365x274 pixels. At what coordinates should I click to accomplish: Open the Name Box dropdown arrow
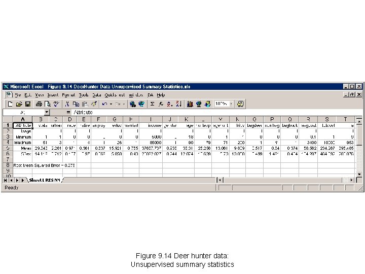coord(47,112)
